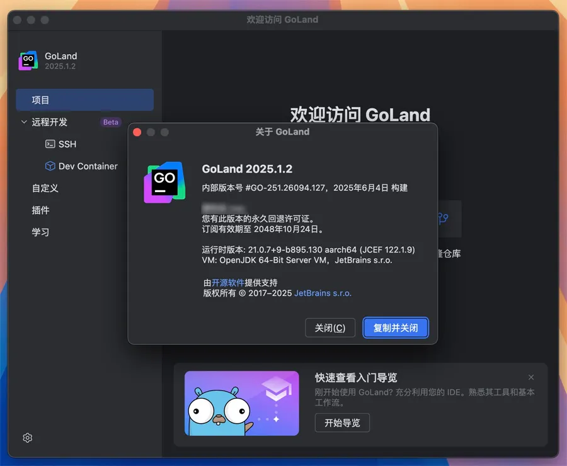Collapse the 远程开发 section chevron
567x466 pixels.
pyautogui.click(x=24, y=122)
